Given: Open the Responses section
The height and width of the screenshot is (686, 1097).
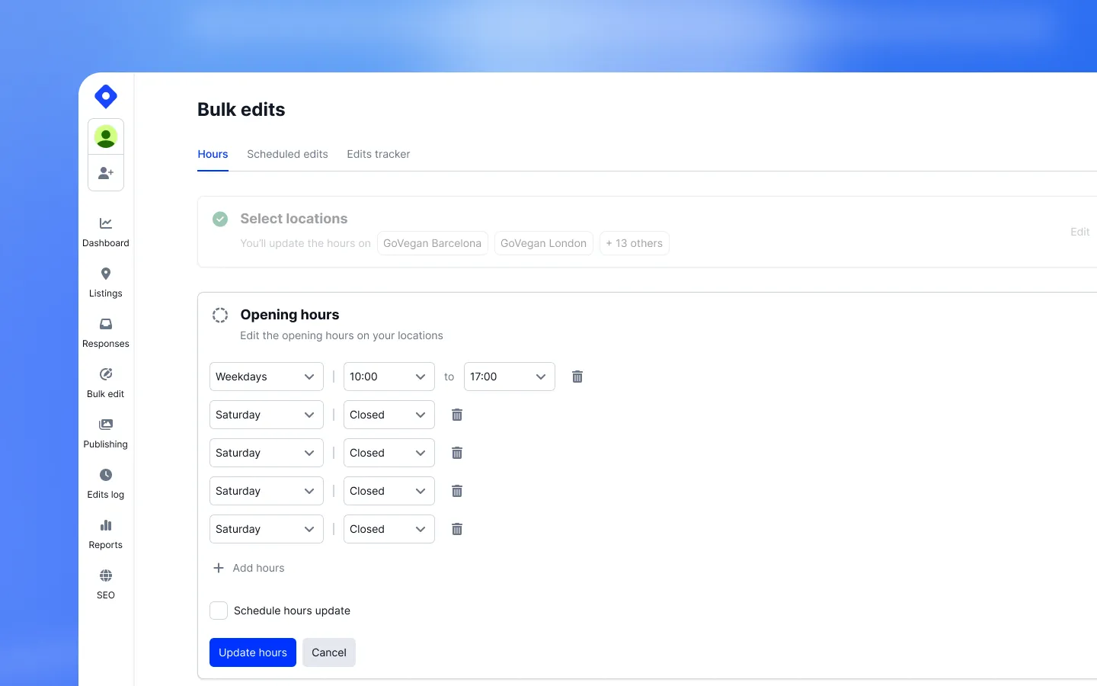Looking at the screenshot, I should pos(105,332).
